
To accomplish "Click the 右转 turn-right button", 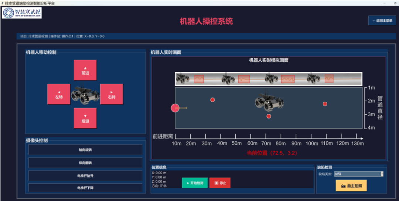I will [112, 94].
